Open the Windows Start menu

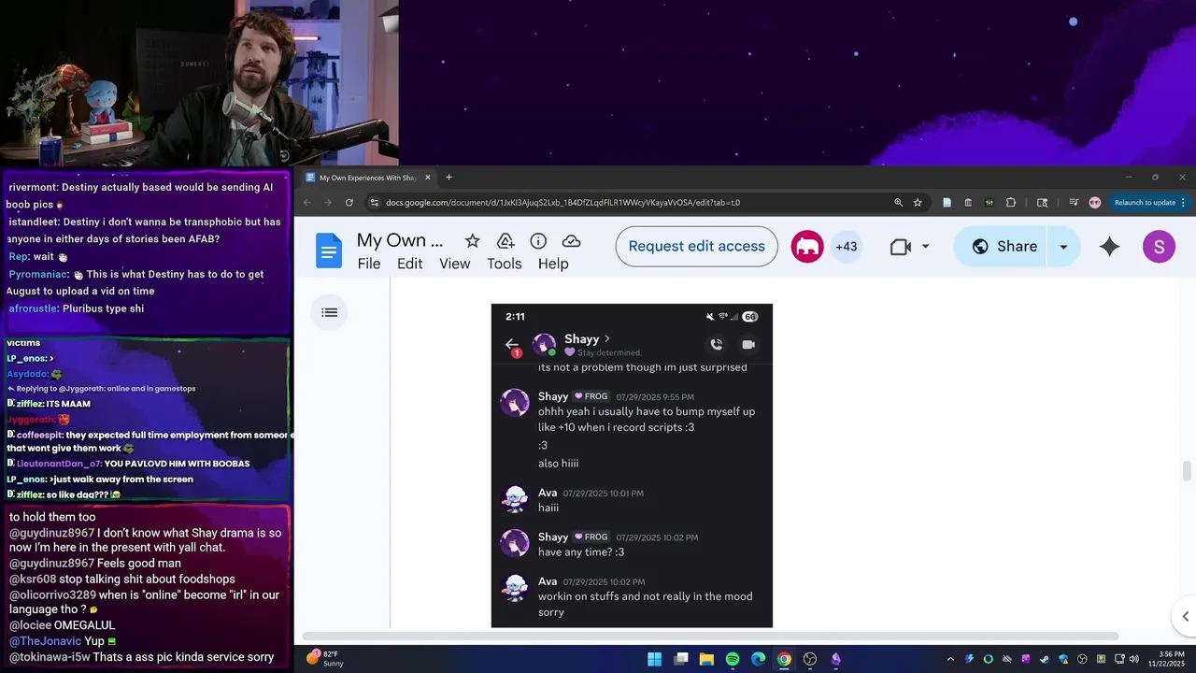click(x=655, y=659)
